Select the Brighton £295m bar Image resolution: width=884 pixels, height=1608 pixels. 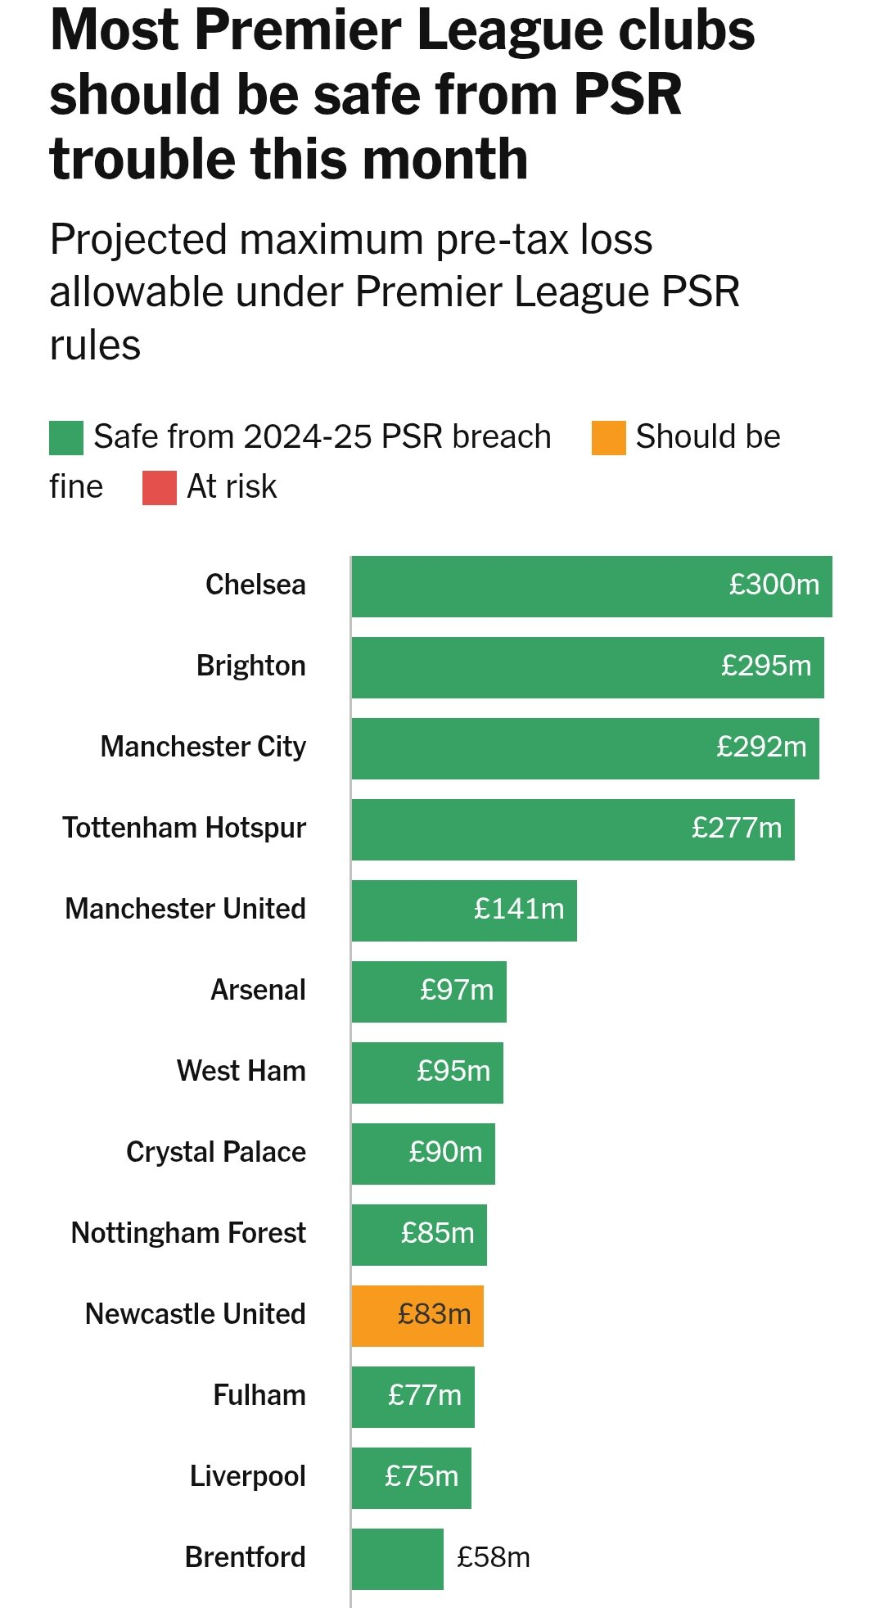point(587,667)
